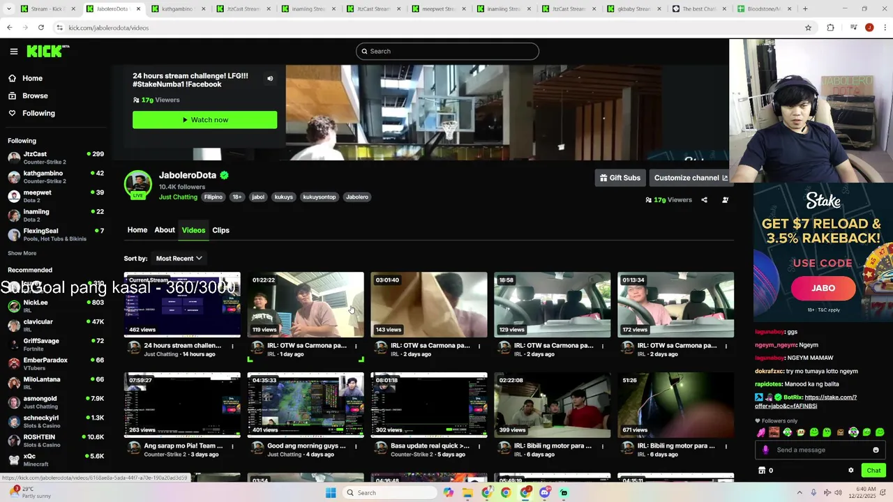Open the emoji picker in chat
The image size is (893, 502).
tap(876, 450)
